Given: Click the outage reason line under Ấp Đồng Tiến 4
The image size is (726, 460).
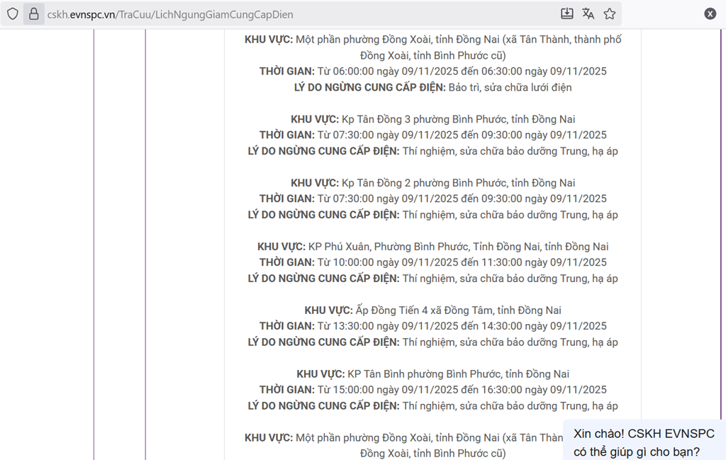Looking at the screenshot, I should coord(432,342).
